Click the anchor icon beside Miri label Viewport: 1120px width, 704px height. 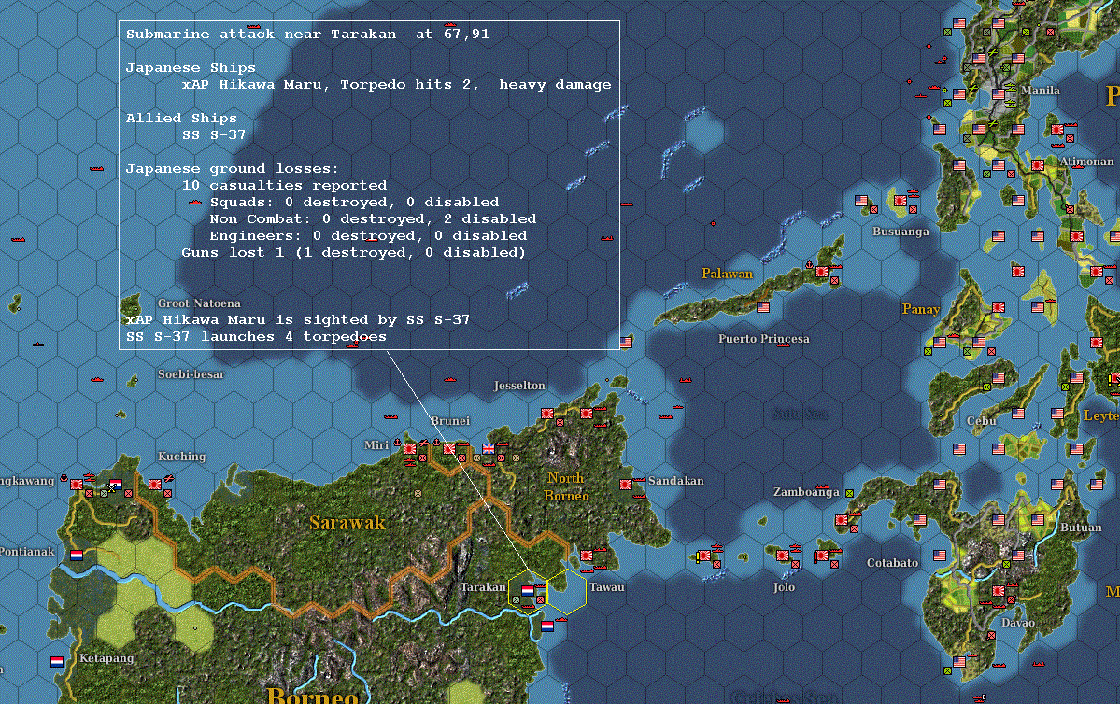tap(397, 443)
